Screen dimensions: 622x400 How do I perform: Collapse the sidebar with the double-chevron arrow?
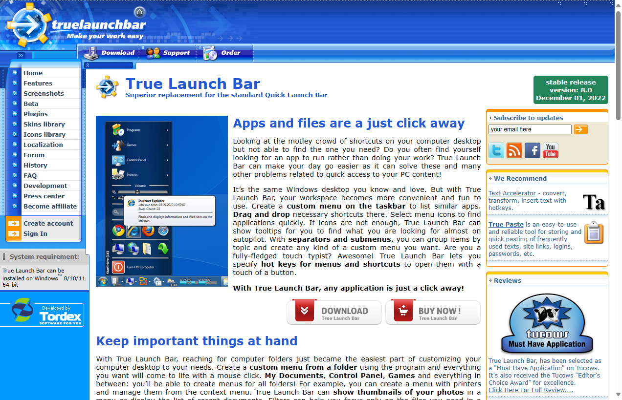(x=21, y=55)
